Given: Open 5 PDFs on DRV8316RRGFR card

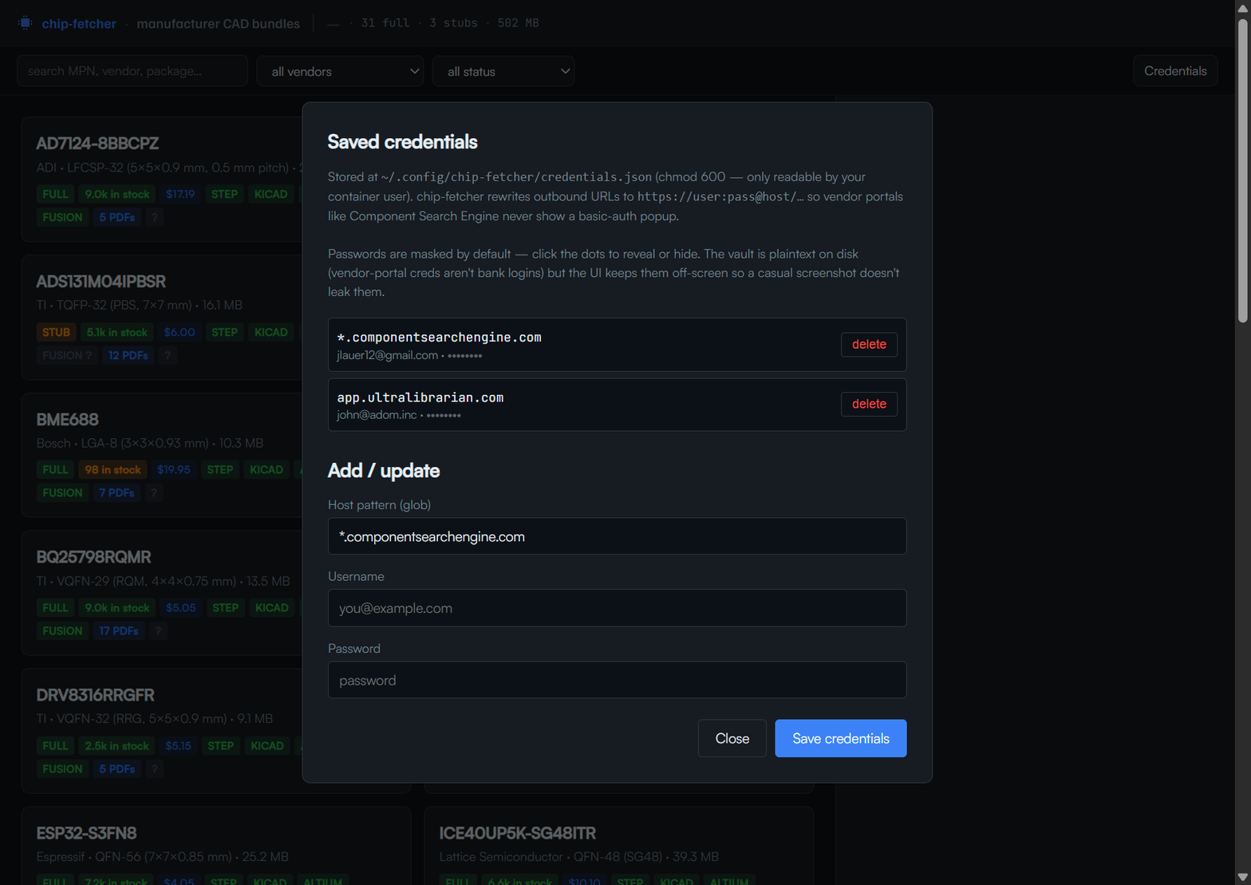Looking at the screenshot, I should pos(117,768).
